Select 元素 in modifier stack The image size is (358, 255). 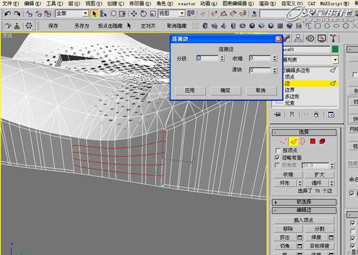click(x=290, y=103)
